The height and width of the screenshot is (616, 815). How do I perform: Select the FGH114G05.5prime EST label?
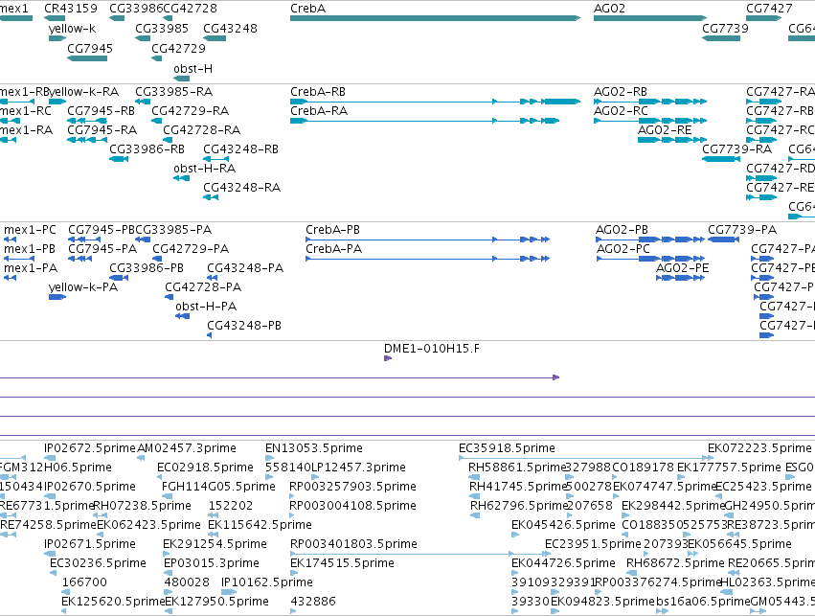218,487
